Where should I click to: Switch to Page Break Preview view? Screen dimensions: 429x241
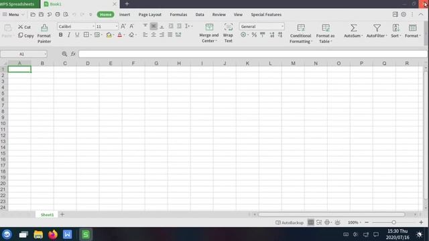(x=319, y=222)
